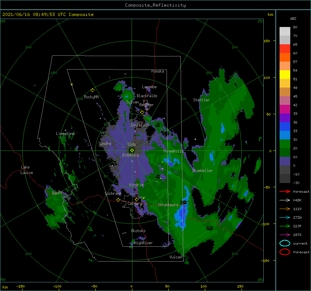The height and width of the screenshot is (291, 311).
Task: Click the Innisfail label
Action: tap(140, 125)
